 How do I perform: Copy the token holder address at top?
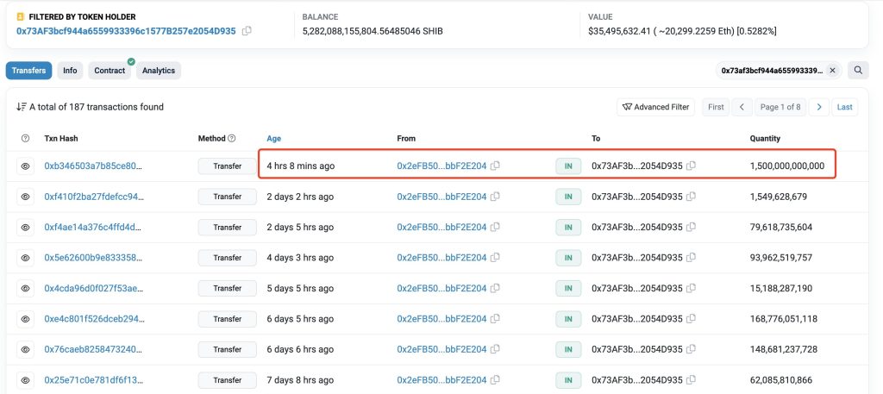pyautogui.click(x=247, y=31)
